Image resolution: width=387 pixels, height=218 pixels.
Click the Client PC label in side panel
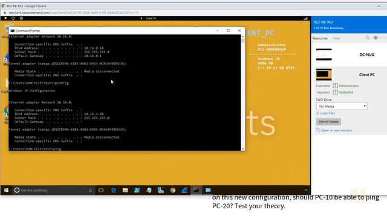(x=367, y=74)
